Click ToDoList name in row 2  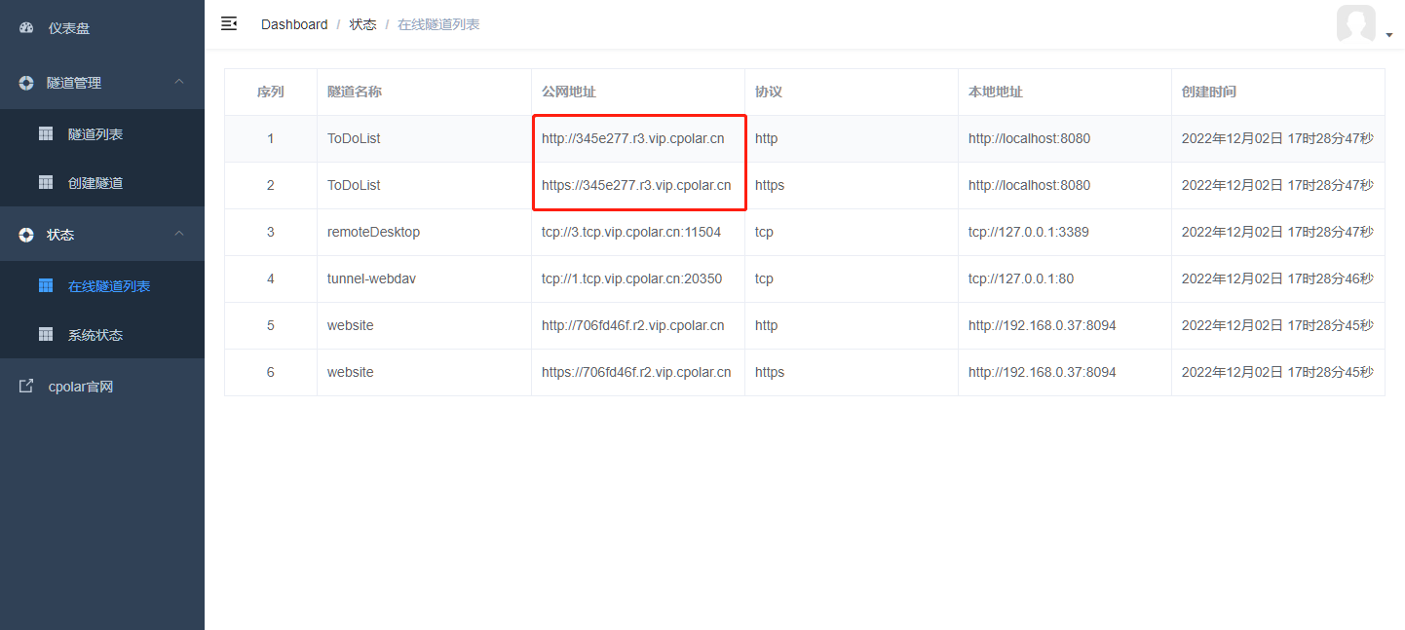[354, 185]
